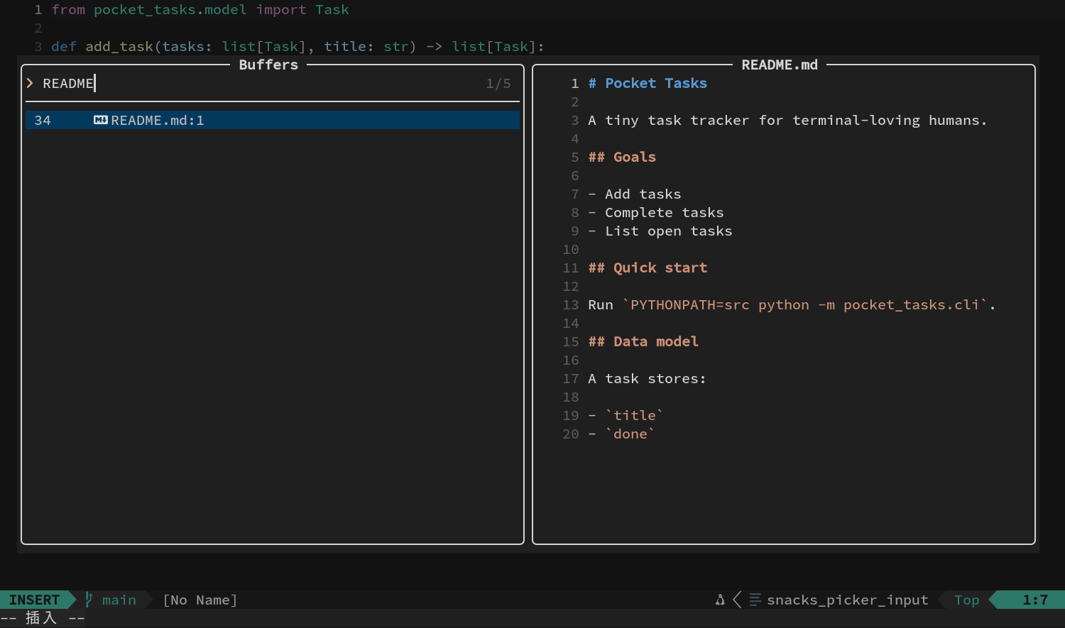The width and height of the screenshot is (1065, 628).
Task: Click the `title` list item in preview
Action: click(x=626, y=415)
